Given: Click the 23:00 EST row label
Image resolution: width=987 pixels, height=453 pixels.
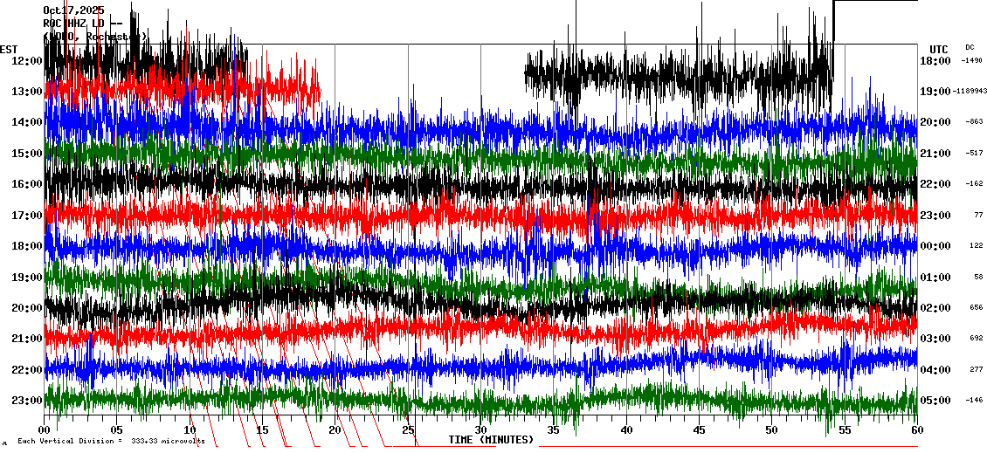Looking at the screenshot, I should [x=26, y=401].
